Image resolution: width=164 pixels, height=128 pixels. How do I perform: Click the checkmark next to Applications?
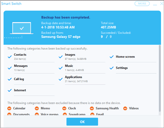pos(61,79)
